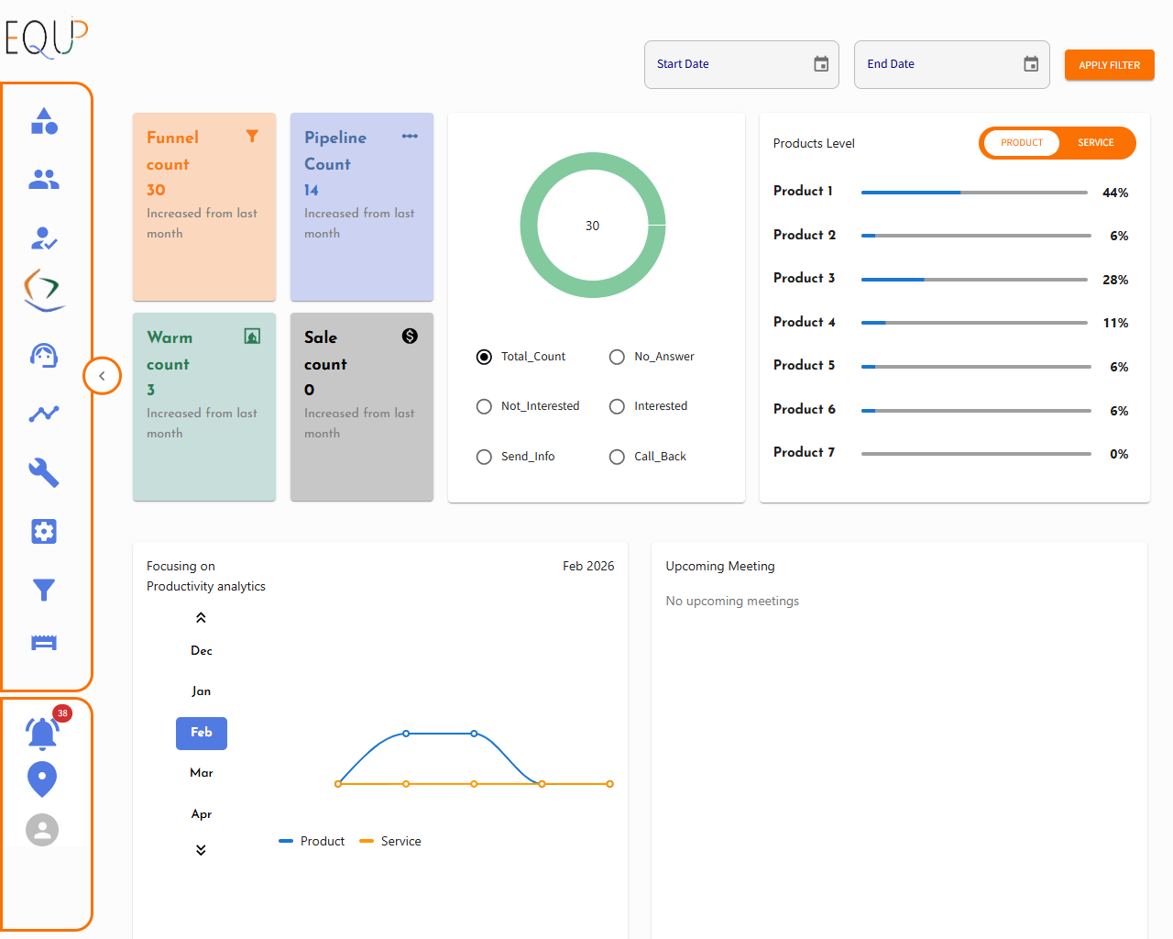Viewport: 1173px width, 939px height.
Task: Select Mar in the month list
Action: pos(202,773)
